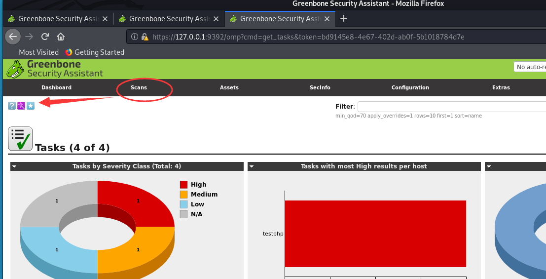Close the second Greenbone Security Assistant tab
This screenshot has height=279, width=546.
[216, 19]
